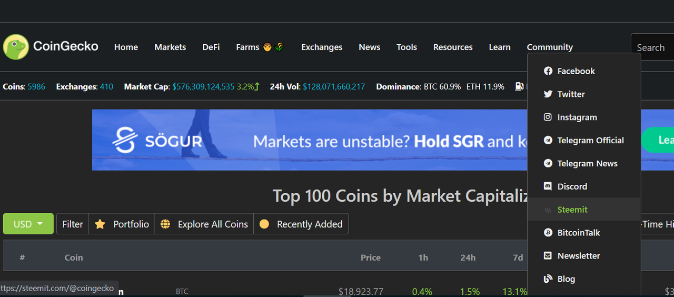The width and height of the screenshot is (674, 297).
Task: Click Explore All Coins button
Action: [x=204, y=224]
